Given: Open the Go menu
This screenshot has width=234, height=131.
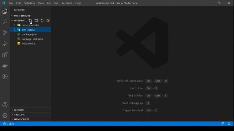Looking at the screenshot, I should tap(49, 3).
